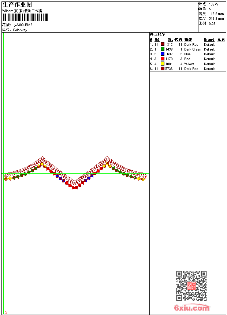Click the color count value 5
Viewport: 227px width, 315px height.
click(210, 9)
